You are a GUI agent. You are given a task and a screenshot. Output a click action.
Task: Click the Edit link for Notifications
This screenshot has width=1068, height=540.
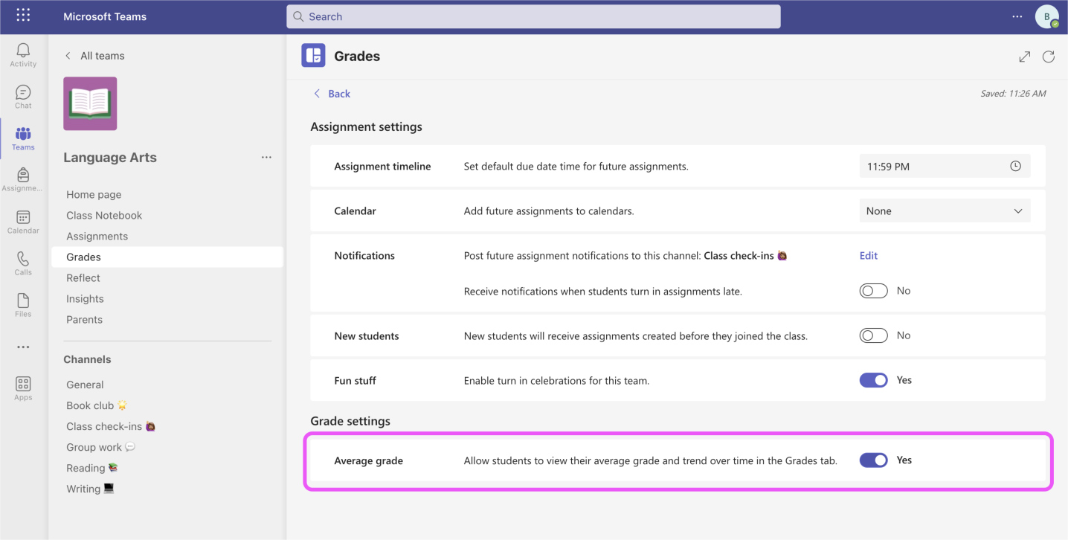868,255
